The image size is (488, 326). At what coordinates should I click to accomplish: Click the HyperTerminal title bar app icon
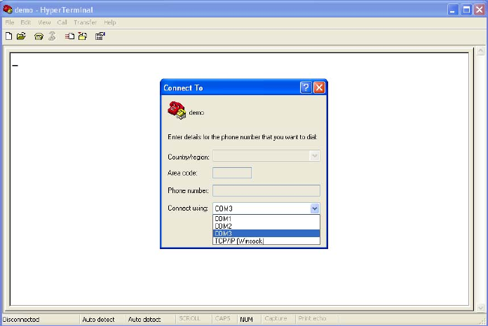point(8,10)
